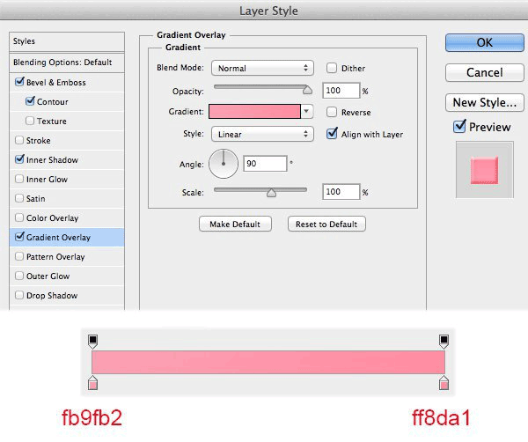Select the Inner Shadow style row
The width and height of the screenshot is (528, 442).
(x=67, y=159)
